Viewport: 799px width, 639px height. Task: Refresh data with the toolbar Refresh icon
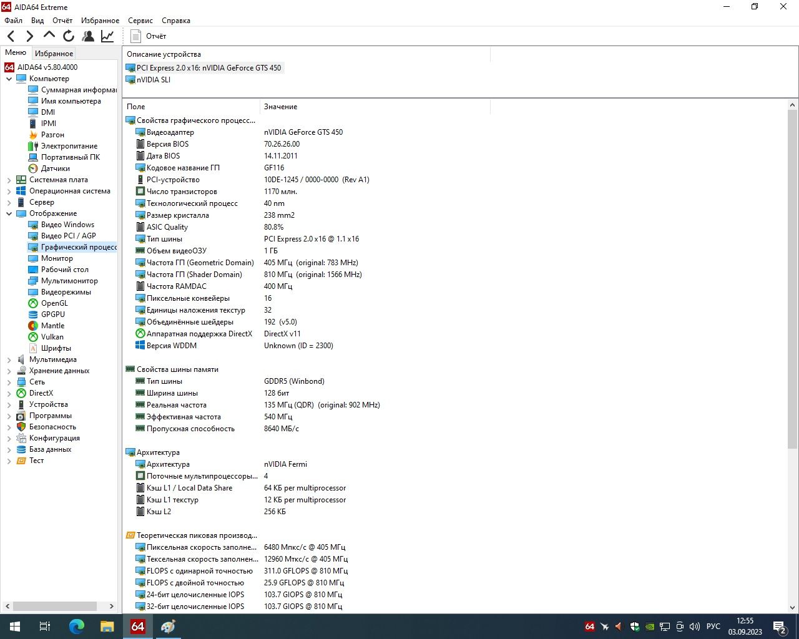(69, 36)
